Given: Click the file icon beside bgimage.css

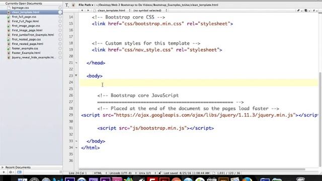Looking at the screenshot, I should pos(9,8).
